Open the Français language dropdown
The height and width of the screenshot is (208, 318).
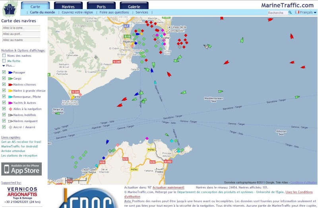pos(306,12)
